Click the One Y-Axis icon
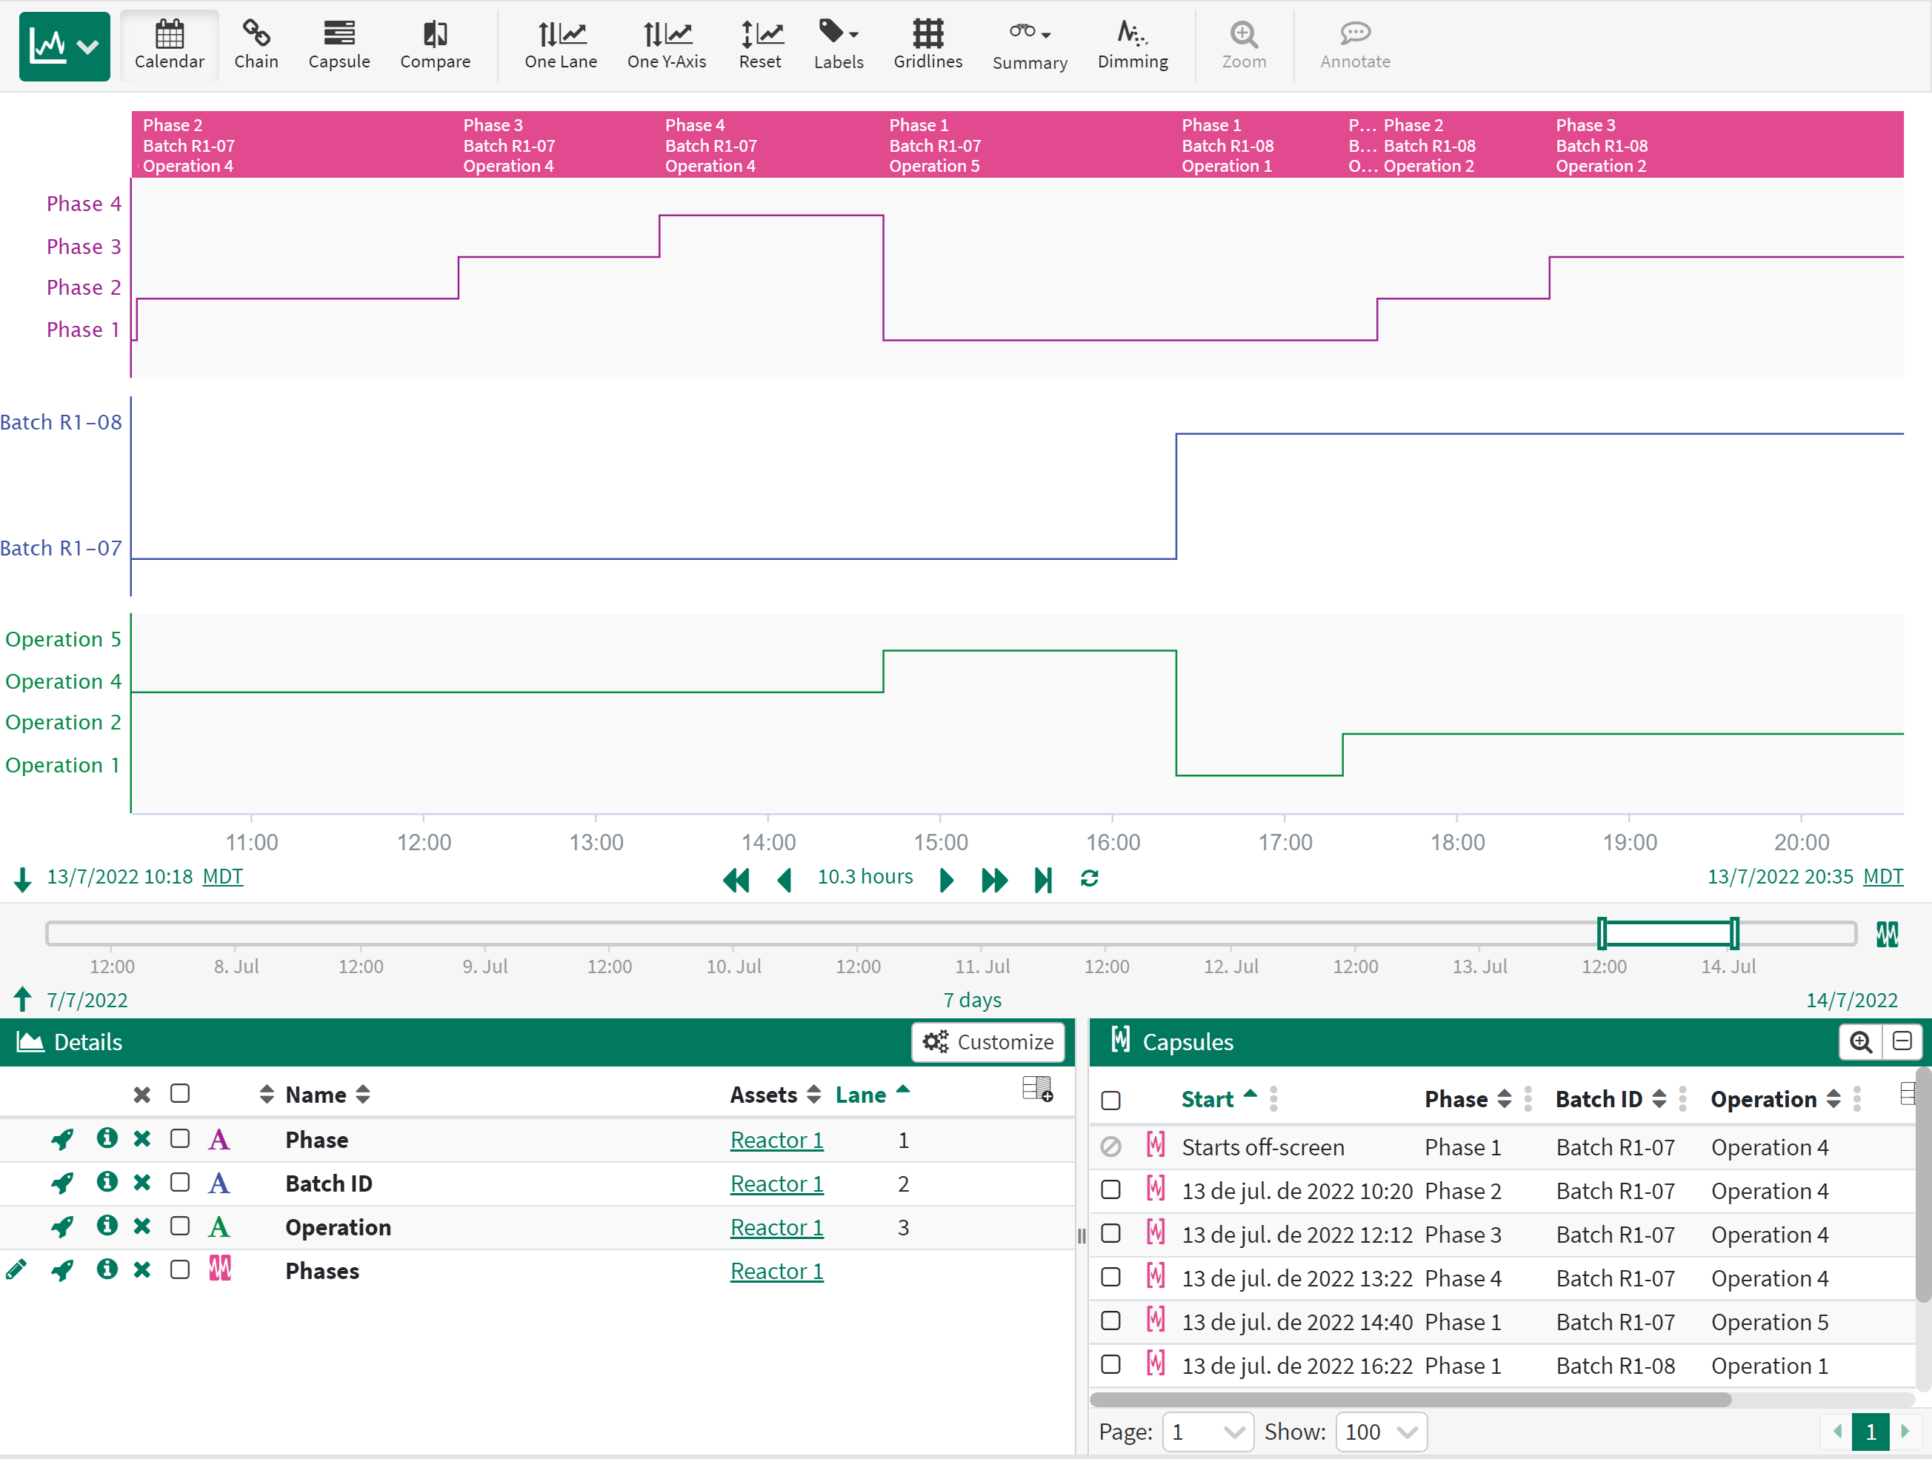1932x1459 pixels. click(665, 44)
